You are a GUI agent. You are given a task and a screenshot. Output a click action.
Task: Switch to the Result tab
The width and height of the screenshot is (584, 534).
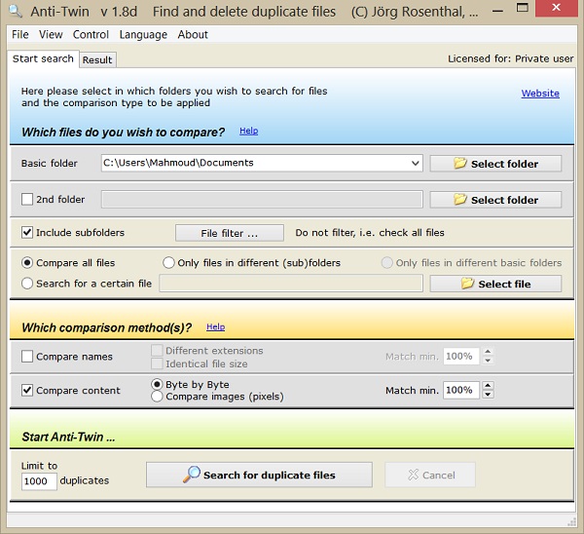coord(97,60)
